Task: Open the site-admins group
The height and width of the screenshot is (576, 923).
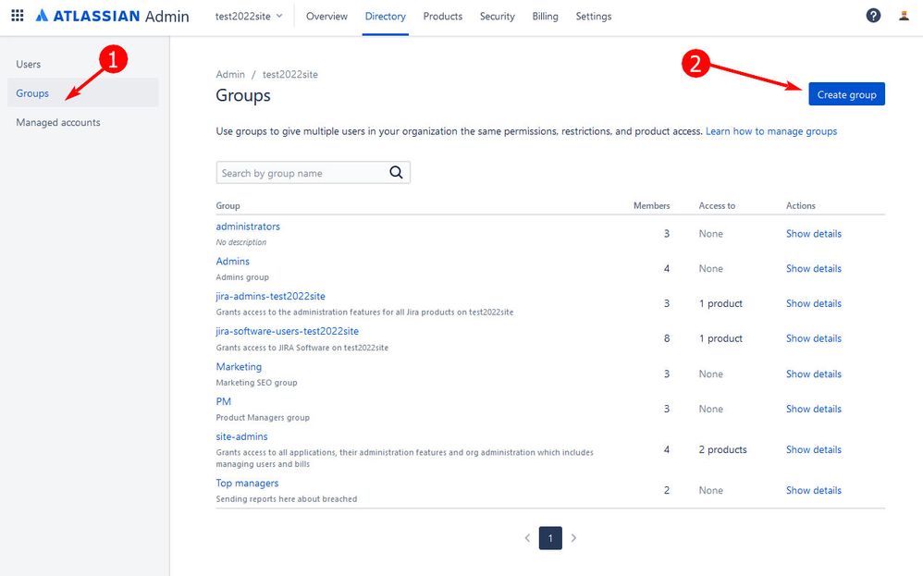Action: pyautogui.click(x=241, y=436)
